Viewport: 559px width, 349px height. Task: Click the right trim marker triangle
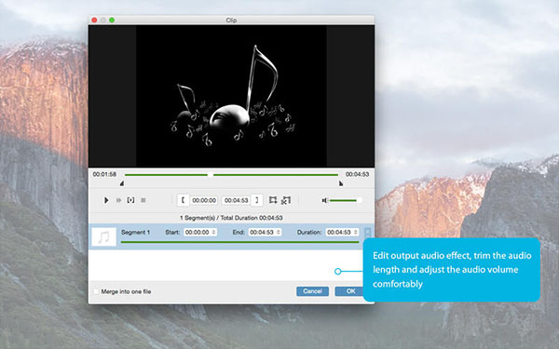(x=341, y=183)
